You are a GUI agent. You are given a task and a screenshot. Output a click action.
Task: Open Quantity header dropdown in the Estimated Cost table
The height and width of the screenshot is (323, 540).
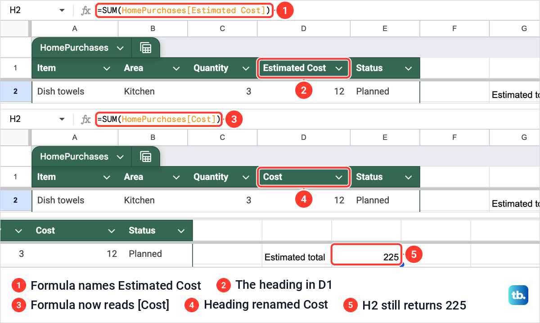(246, 68)
